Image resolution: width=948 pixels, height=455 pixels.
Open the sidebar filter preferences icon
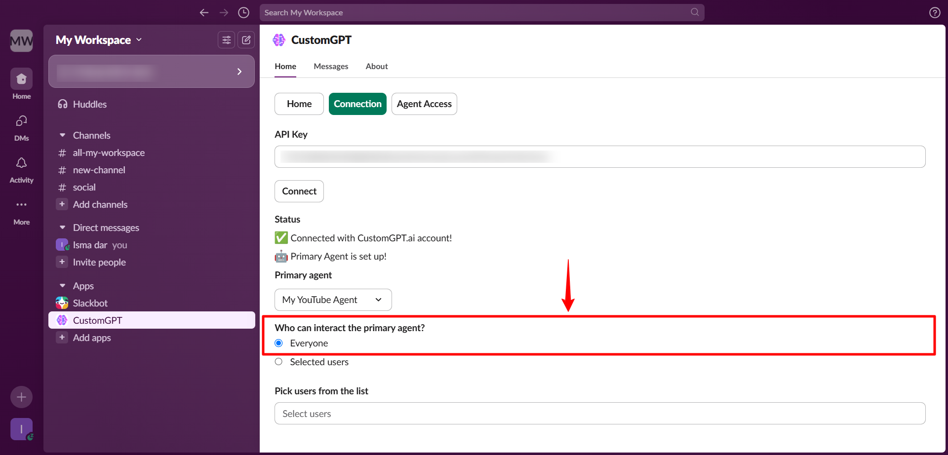click(226, 40)
